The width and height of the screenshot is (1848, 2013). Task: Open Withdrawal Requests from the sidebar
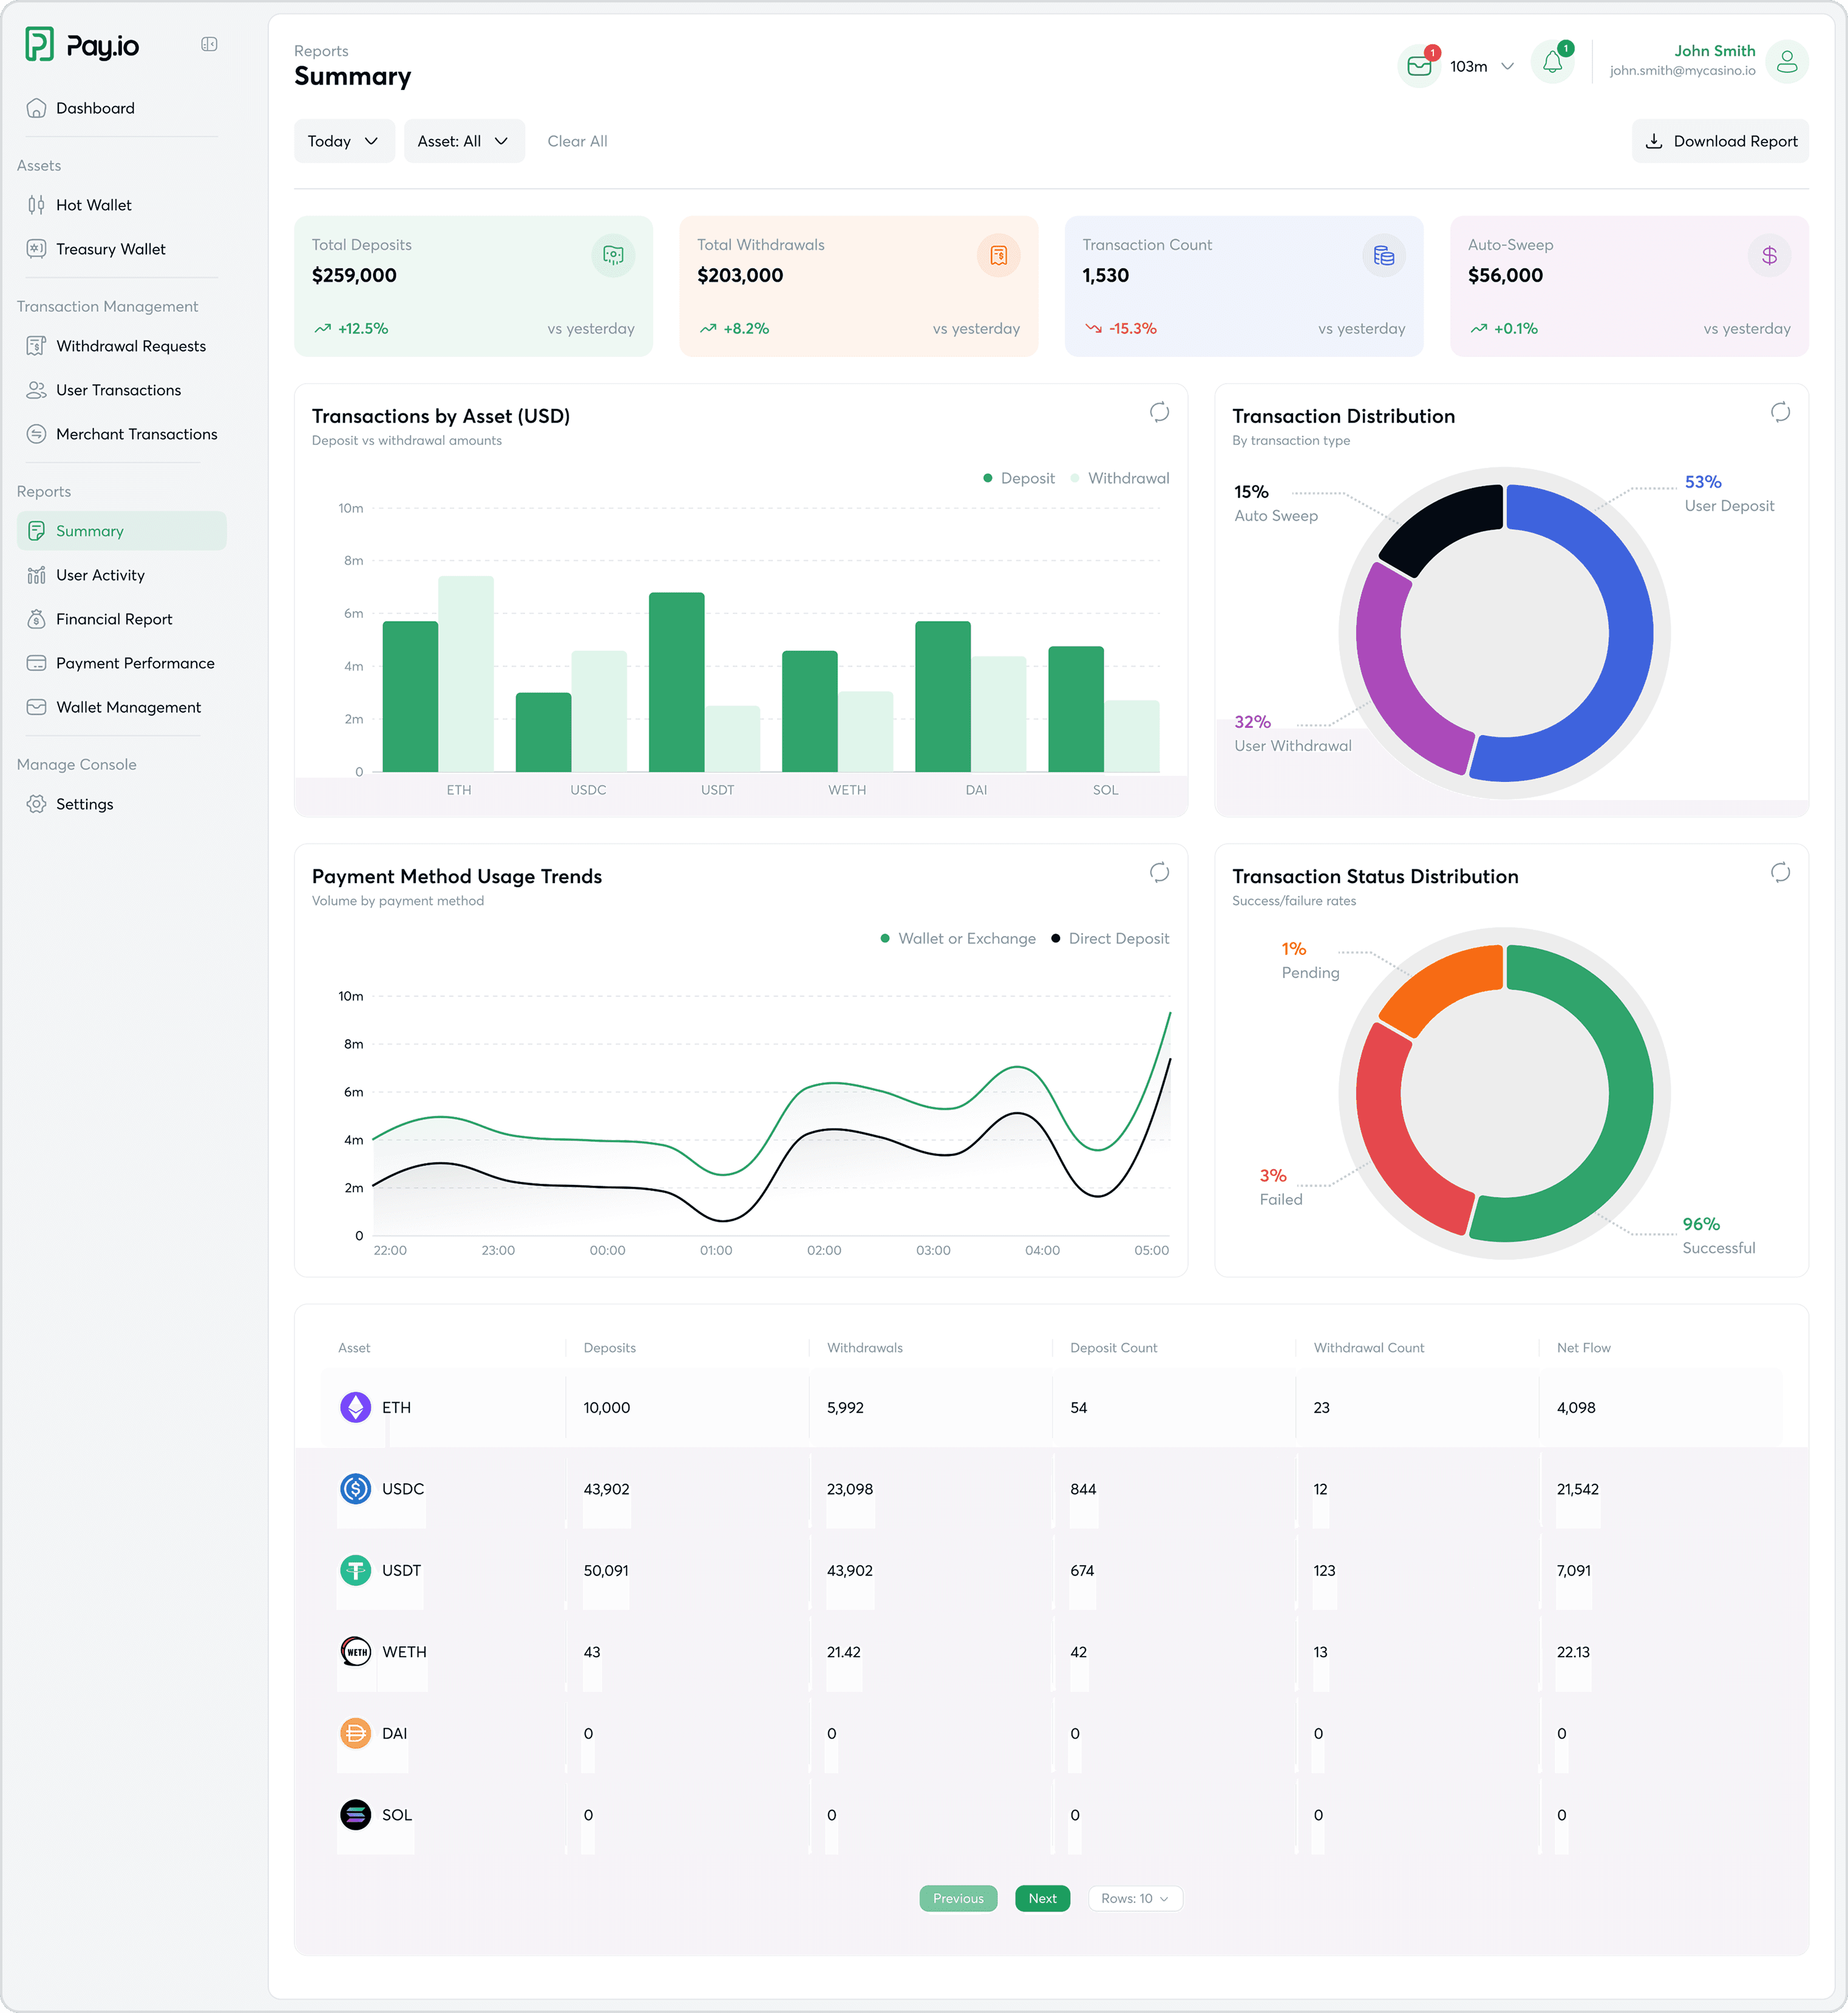click(x=131, y=345)
